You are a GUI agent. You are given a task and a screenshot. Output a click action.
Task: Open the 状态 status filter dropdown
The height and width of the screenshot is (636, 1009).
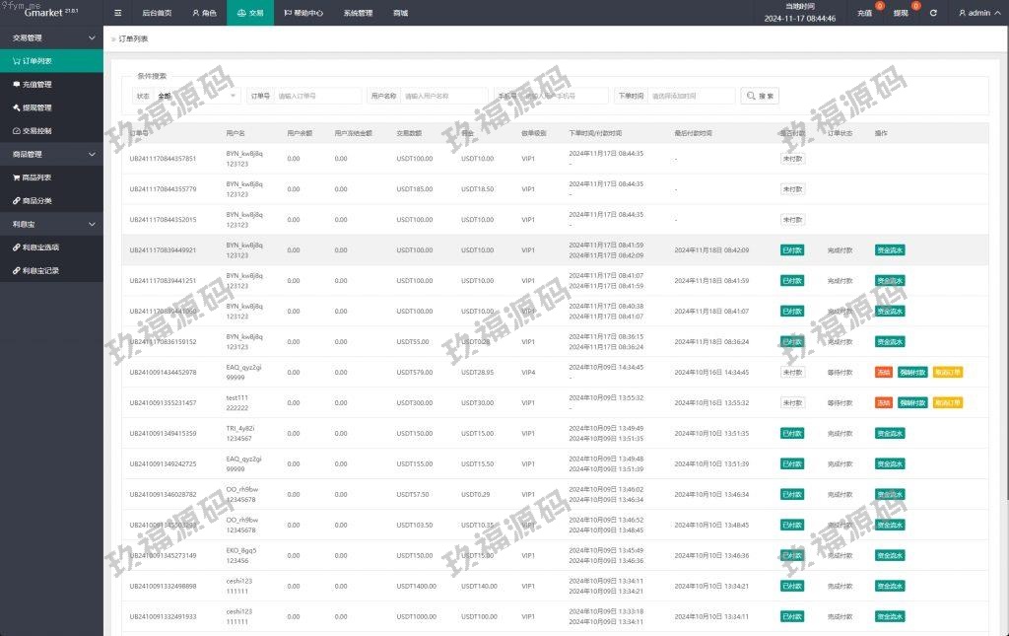[x=198, y=96]
